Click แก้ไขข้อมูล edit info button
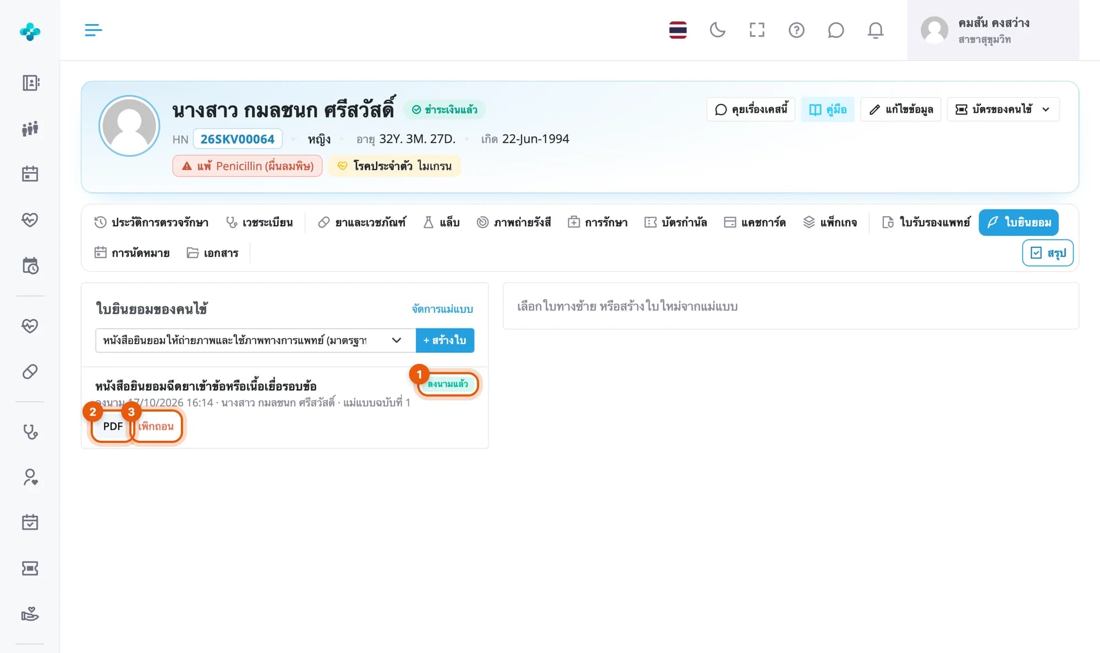Viewport: 1100px width, 653px height. click(901, 109)
